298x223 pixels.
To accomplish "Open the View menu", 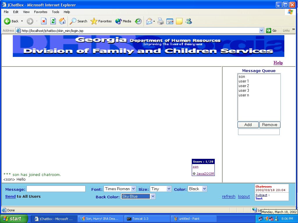I will coord(26,12).
